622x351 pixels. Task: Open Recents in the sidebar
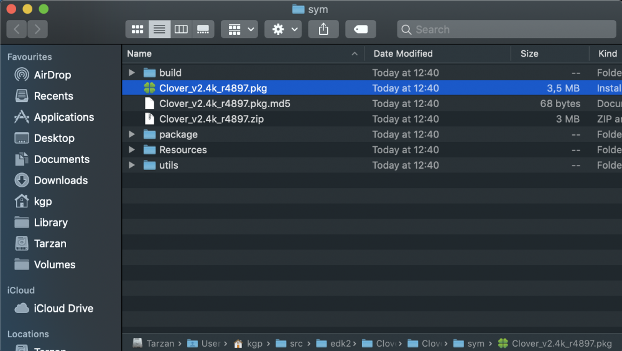(53, 96)
